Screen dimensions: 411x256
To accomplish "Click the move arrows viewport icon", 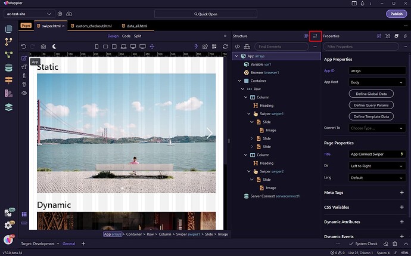I will click(x=152, y=47).
